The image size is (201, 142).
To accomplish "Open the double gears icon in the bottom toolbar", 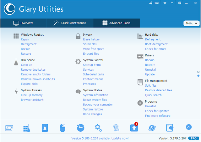I will (98, 128).
